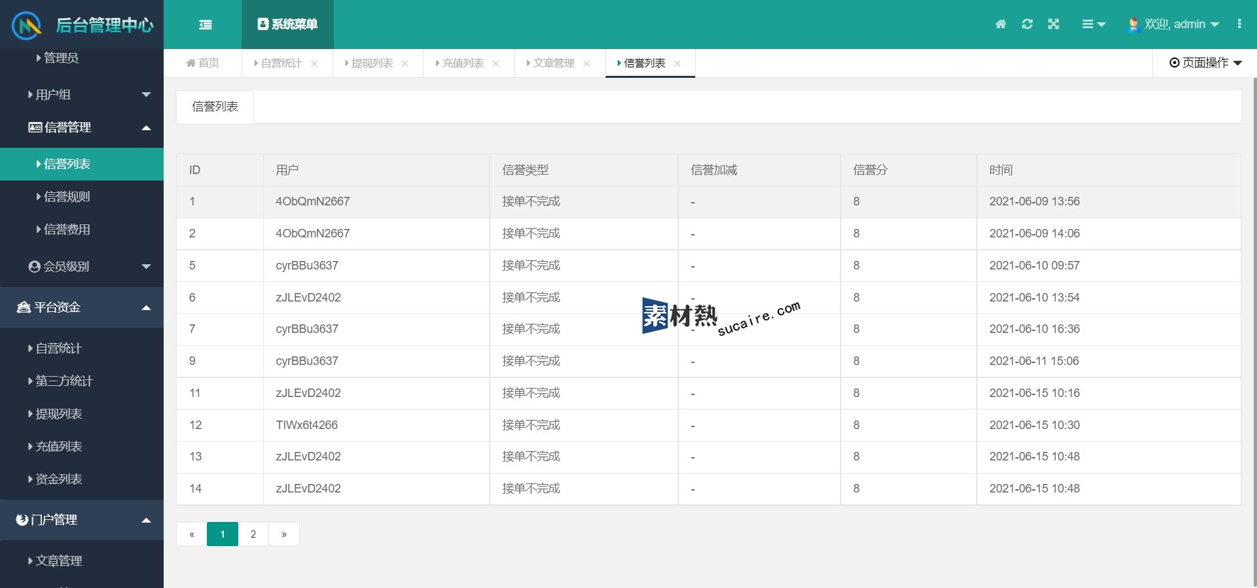Go to page 2 in pagination
This screenshot has height=588, width=1257.
(253, 534)
